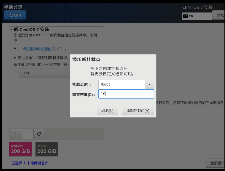Click the 帮助 button
The image size is (225, 171).
coord(219,15)
